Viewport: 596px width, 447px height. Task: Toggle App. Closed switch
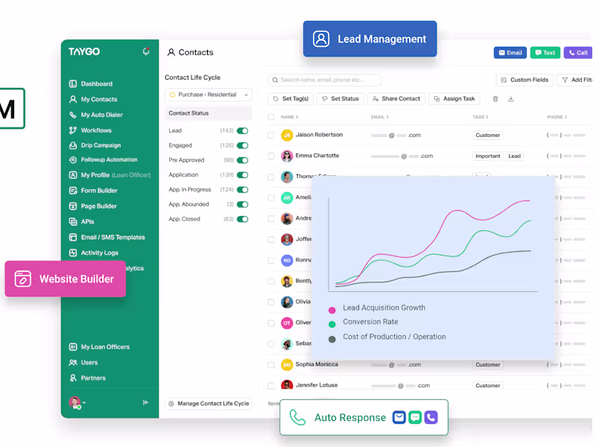coord(243,219)
